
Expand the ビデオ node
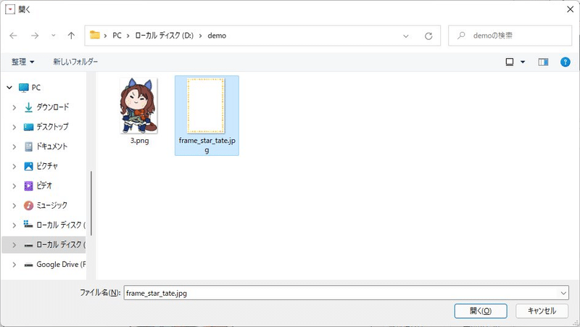pos(14,186)
